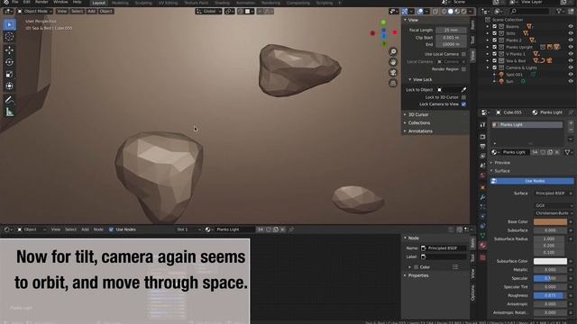
Task: Enable Use Local Camera checkbox
Action: point(463,54)
